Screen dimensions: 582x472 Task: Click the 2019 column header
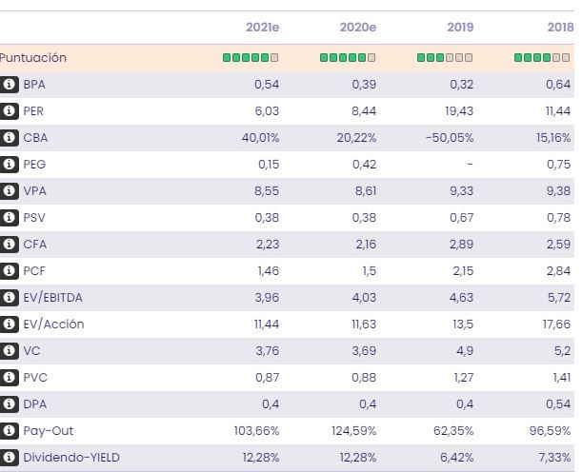coord(459,28)
